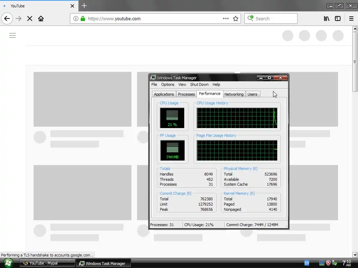
Task: Click the Task Manager CPU tray icon
Action: pos(322,263)
